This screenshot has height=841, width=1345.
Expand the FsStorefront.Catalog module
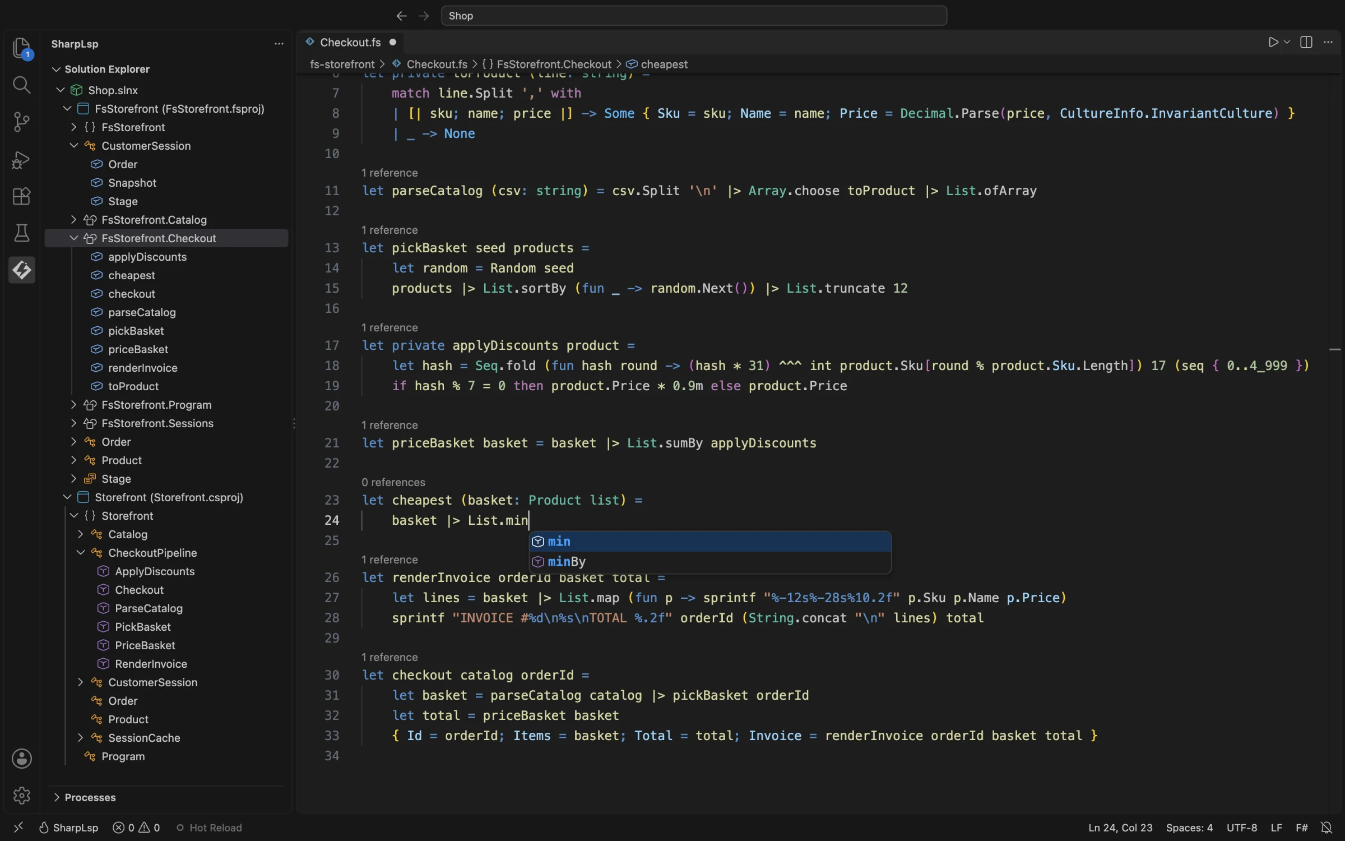pyautogui.click(x=74, y=220)
